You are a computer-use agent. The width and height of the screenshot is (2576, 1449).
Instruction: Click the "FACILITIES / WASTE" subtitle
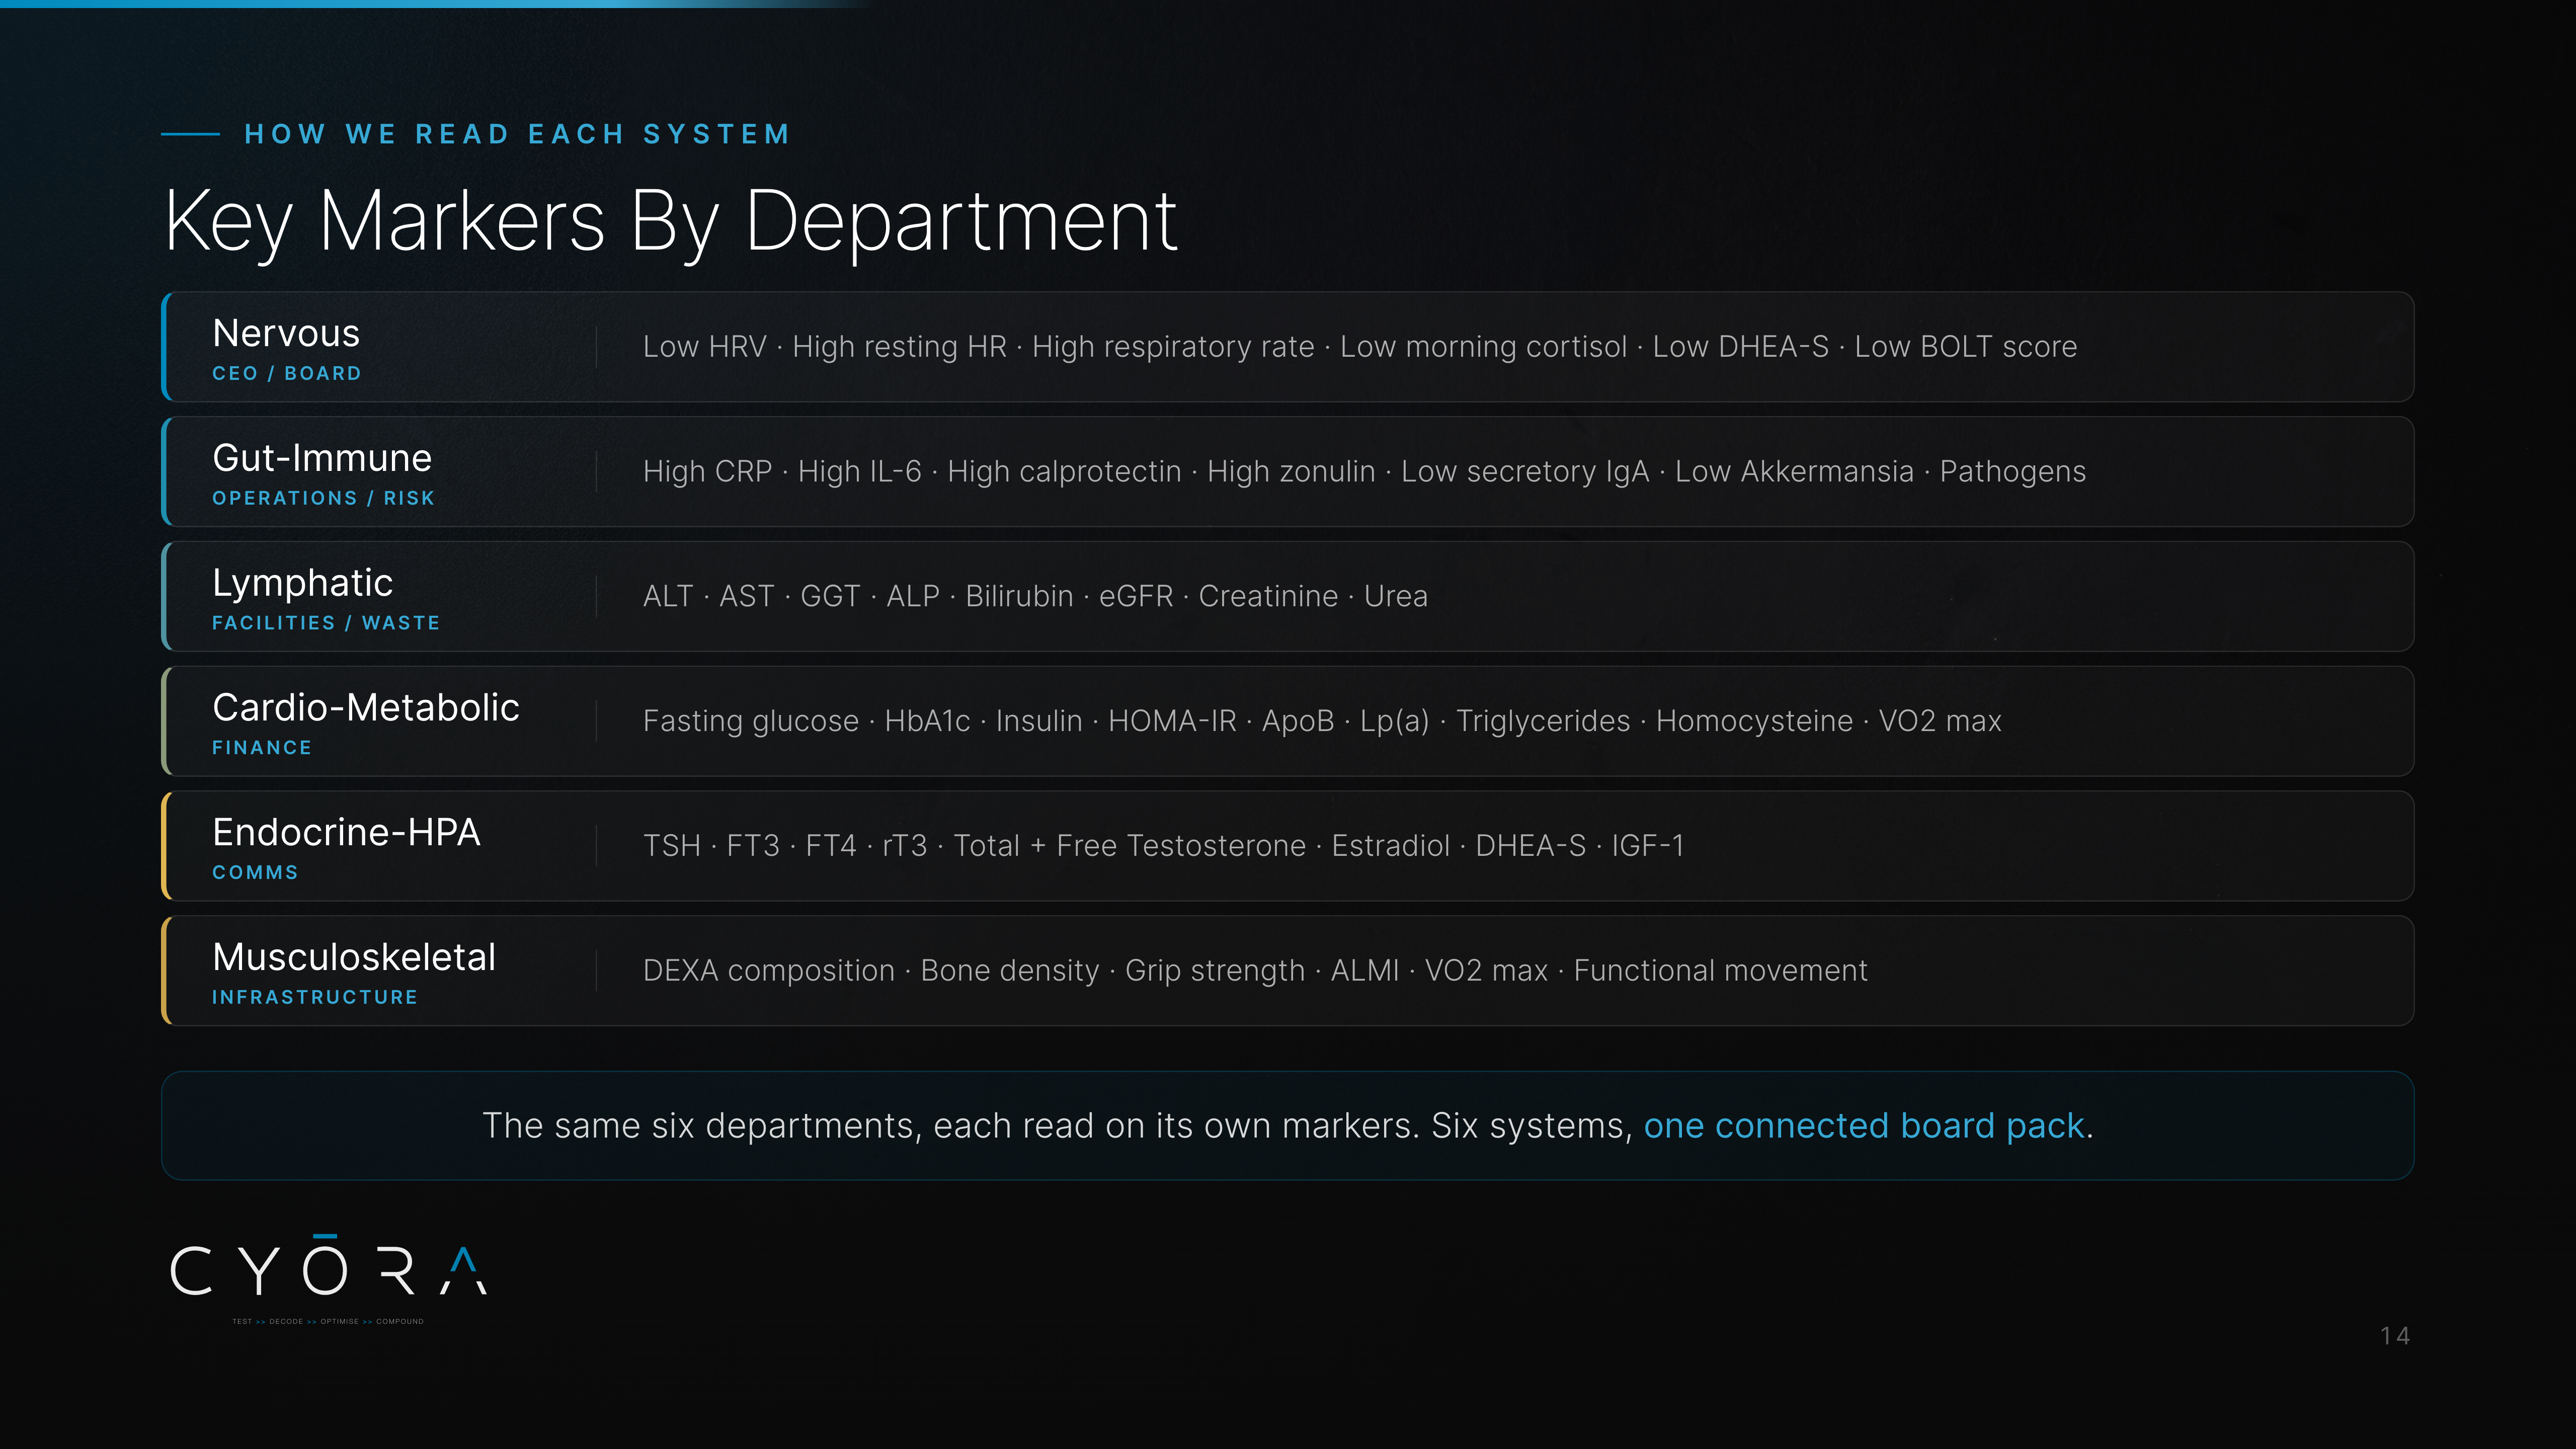coord(326,623)
